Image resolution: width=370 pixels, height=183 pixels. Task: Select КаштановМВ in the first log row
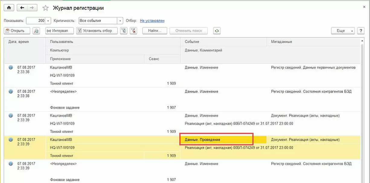click(x=61, y=68)
